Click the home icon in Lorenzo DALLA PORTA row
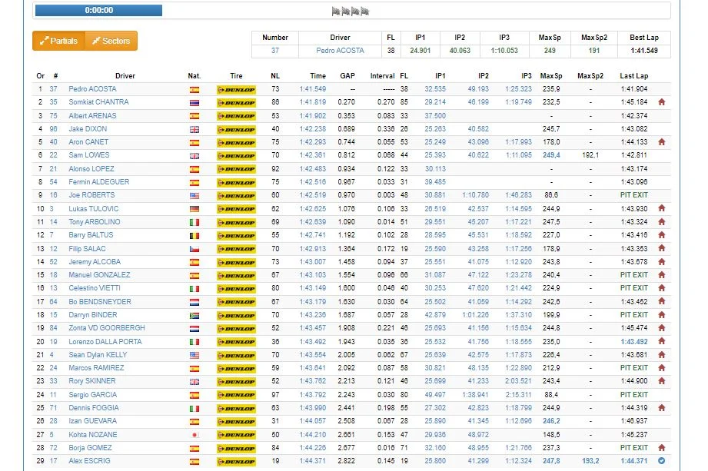The width and height of the screenshot is (708, 471). 662,341
